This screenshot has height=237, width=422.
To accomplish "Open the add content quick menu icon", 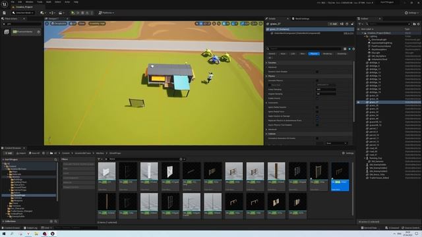I will tap(42, 13).
